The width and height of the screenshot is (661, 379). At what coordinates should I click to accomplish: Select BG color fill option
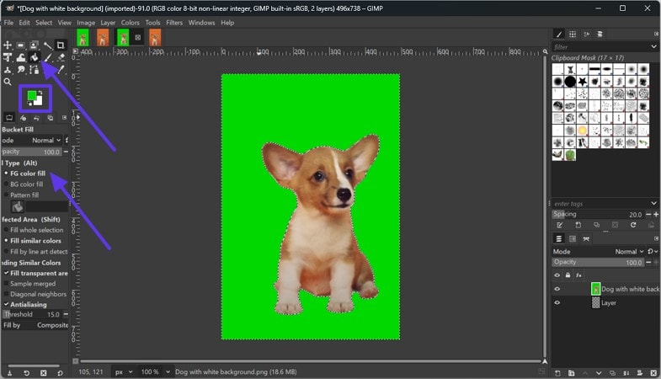coord(24,184)
